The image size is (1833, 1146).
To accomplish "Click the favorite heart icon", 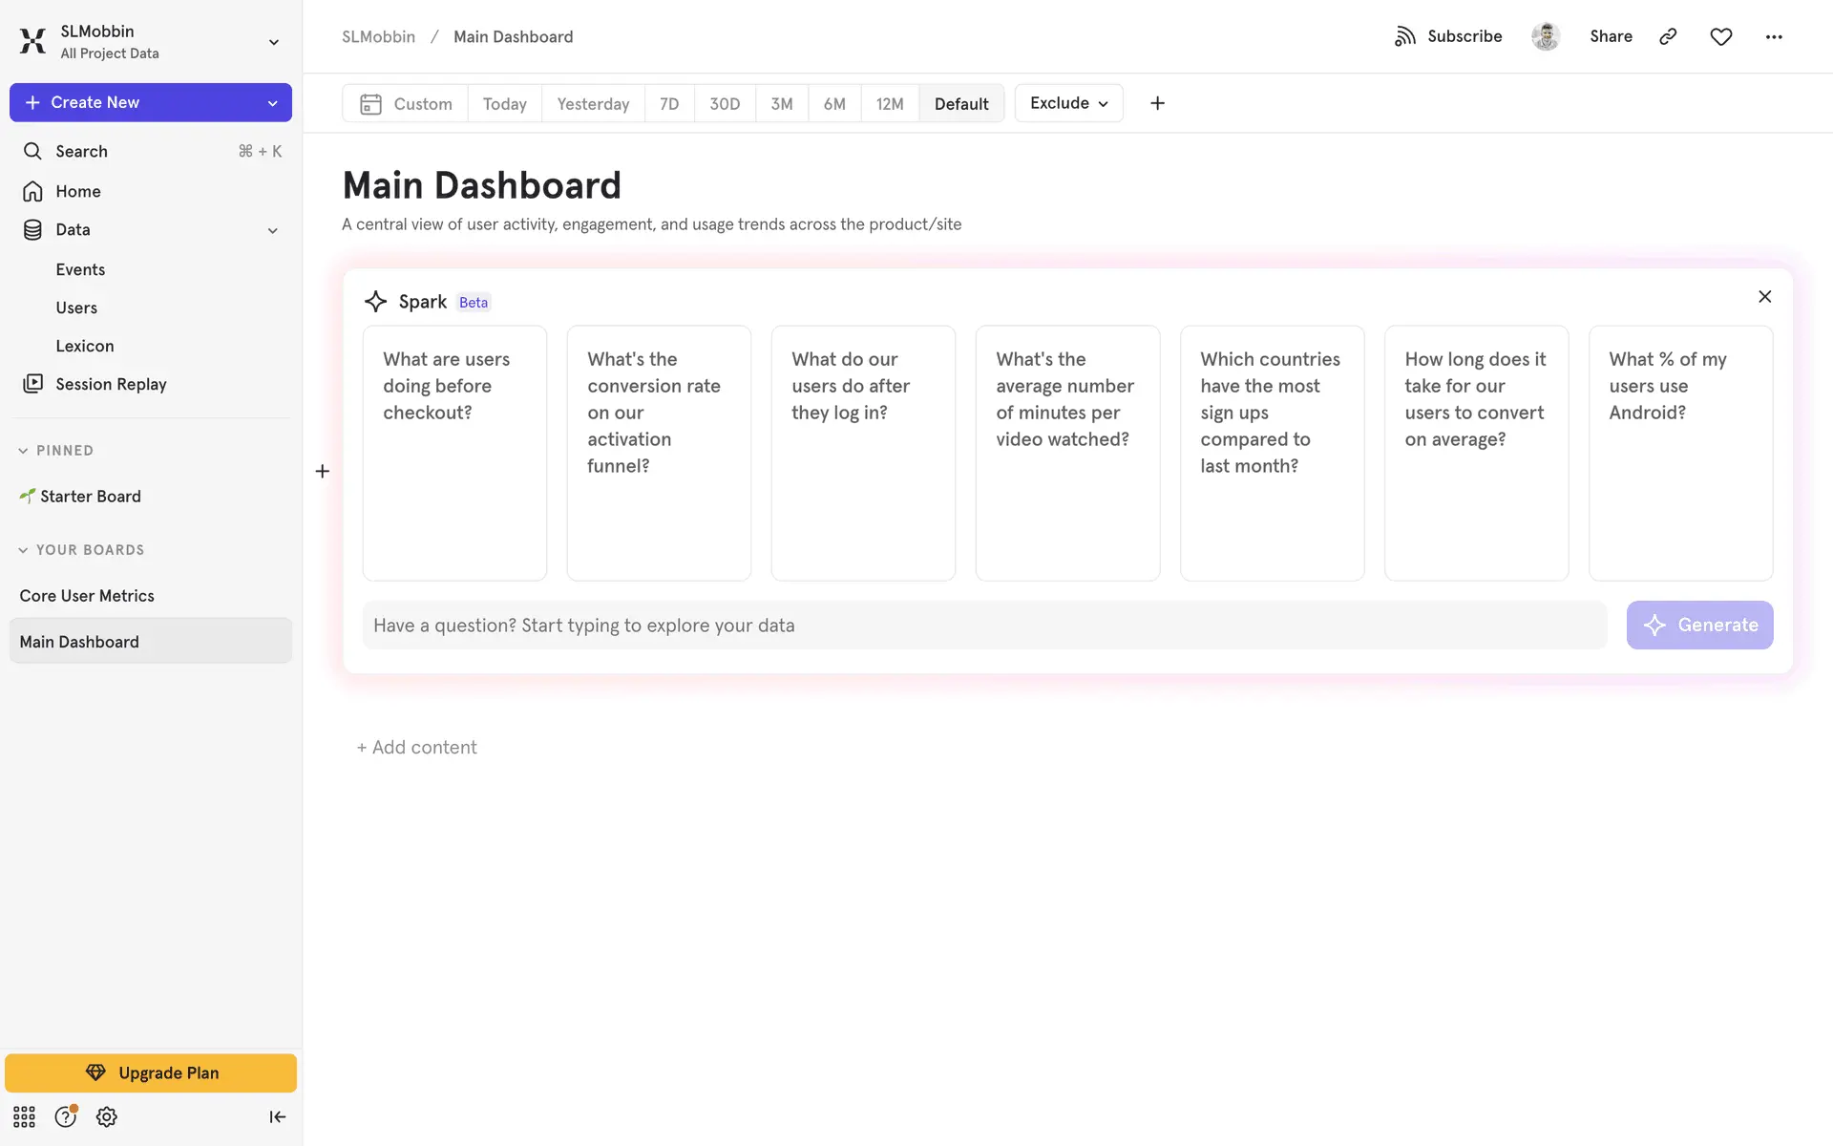I will [1720, 36].
